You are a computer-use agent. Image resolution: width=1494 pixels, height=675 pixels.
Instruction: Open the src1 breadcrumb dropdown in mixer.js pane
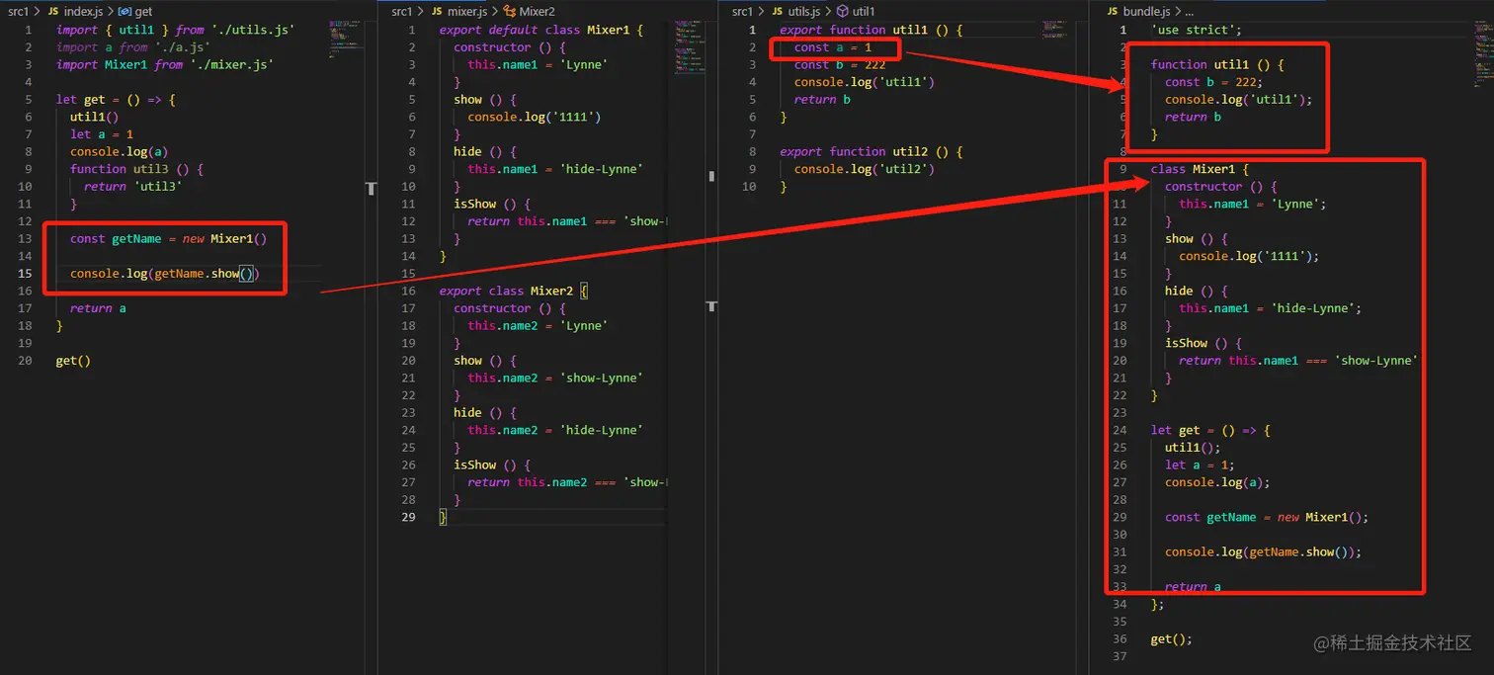(x=401, y=11)
